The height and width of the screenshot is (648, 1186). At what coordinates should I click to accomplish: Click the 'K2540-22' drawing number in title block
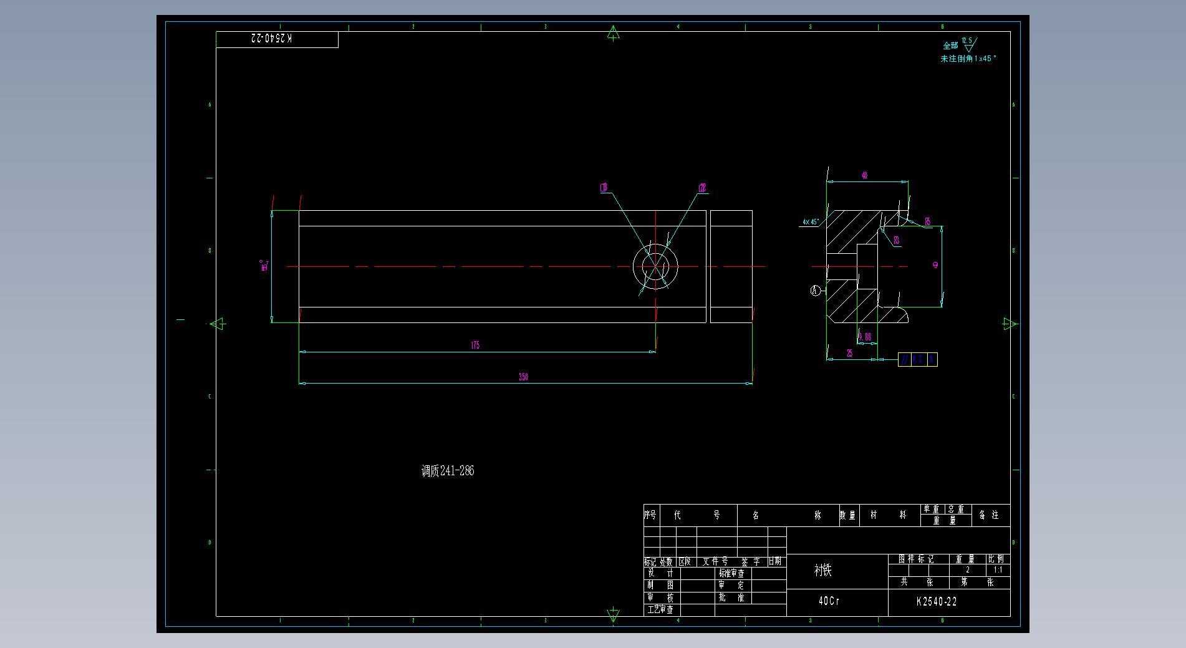coord(937,602)
